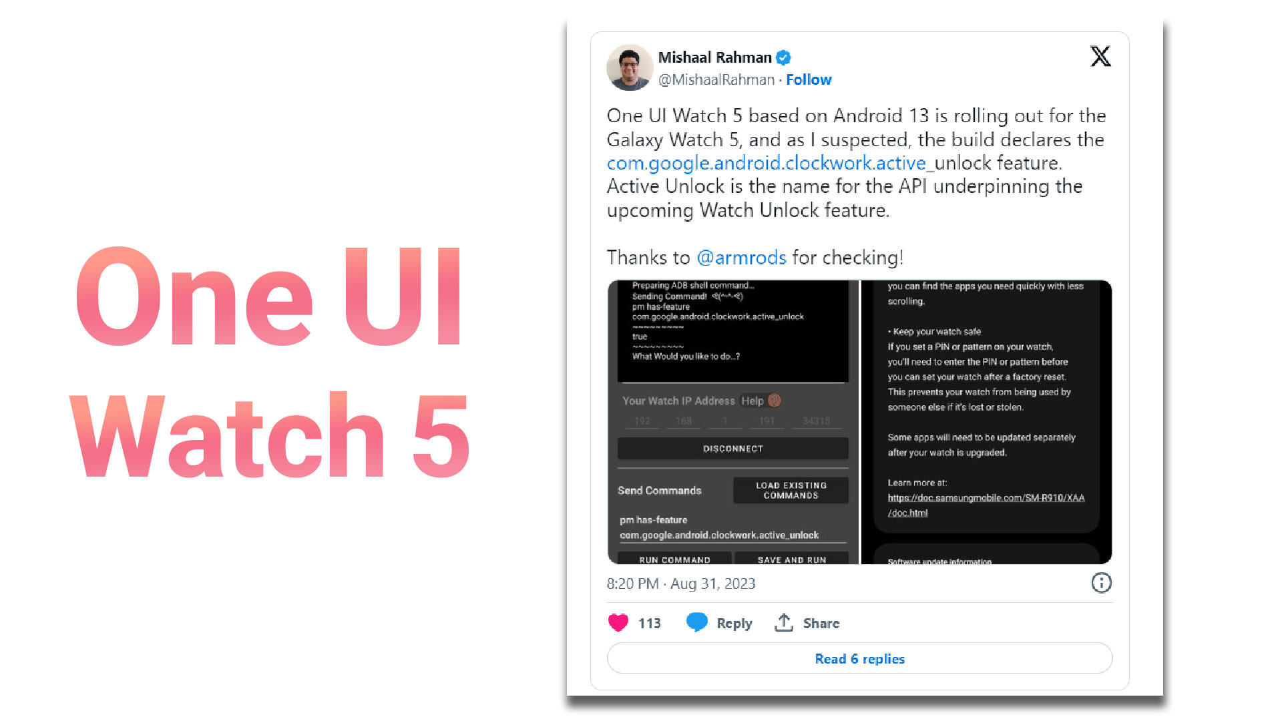
Task: Click the DISCONNECT button in ADB interface
Action: 732,448
